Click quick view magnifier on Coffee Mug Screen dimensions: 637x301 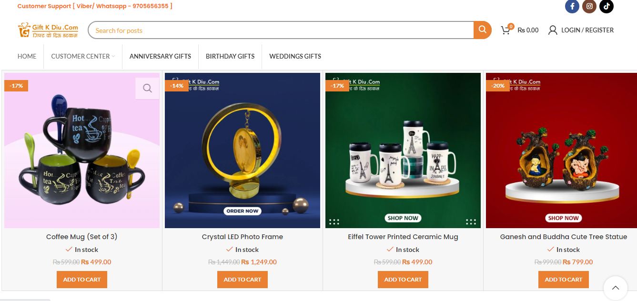[x=147, y=88]
